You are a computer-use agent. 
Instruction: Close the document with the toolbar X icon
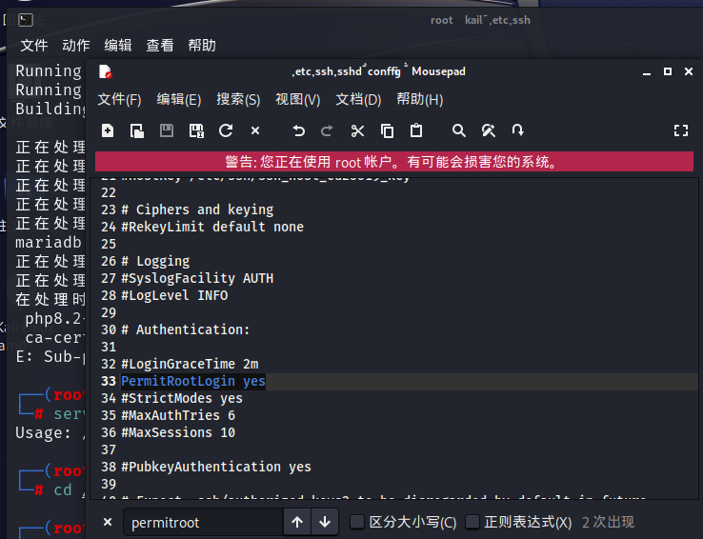(x=255, y=130)
